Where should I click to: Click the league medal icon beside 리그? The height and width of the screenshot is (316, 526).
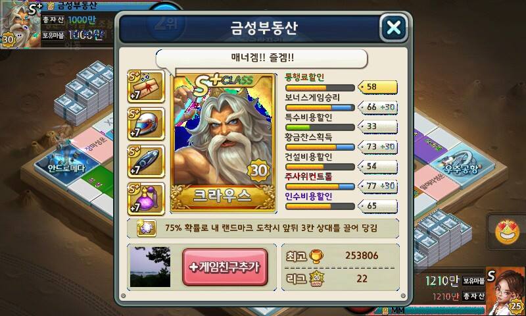pos(316,278)
